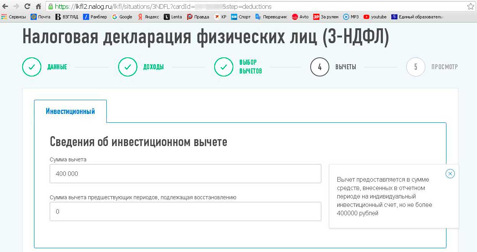Image resolution: width=477 pixels, height=252 pixels.
Task: Go to step 1 Данные checkmark
Action: [32, 67]
